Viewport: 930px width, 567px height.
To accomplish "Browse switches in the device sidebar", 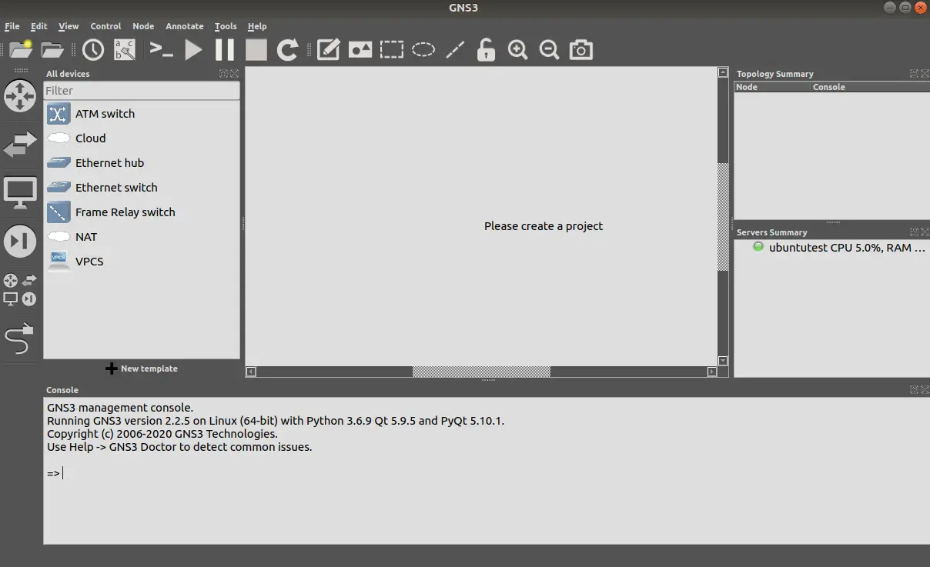I will tap(20, 144).
